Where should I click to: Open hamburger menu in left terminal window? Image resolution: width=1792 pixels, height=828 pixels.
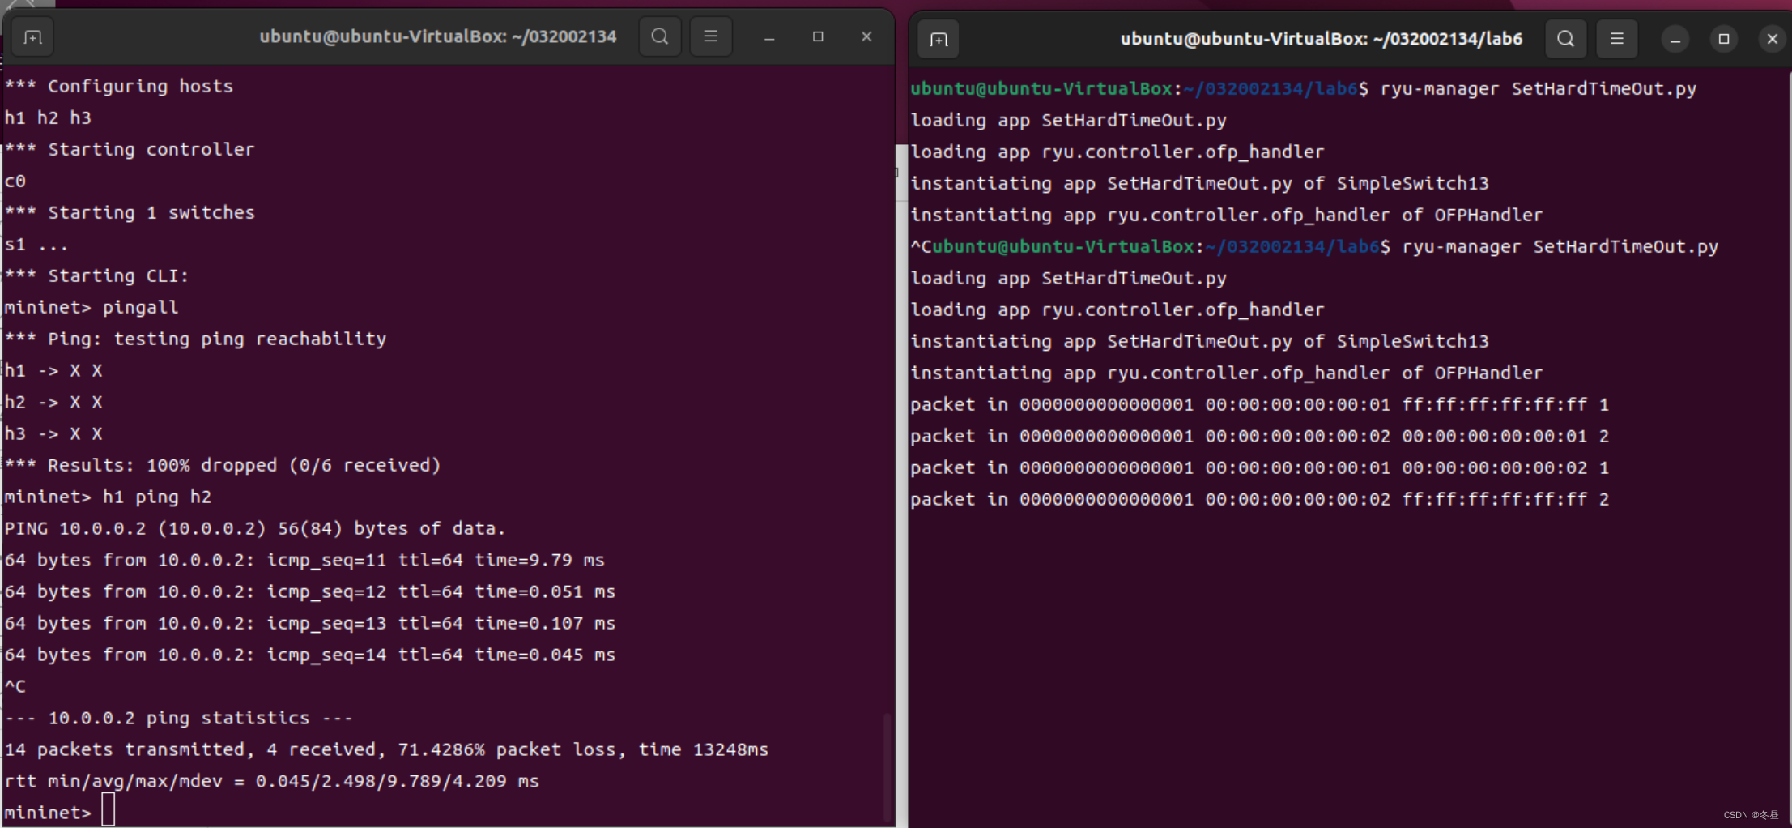click(711, 36)
